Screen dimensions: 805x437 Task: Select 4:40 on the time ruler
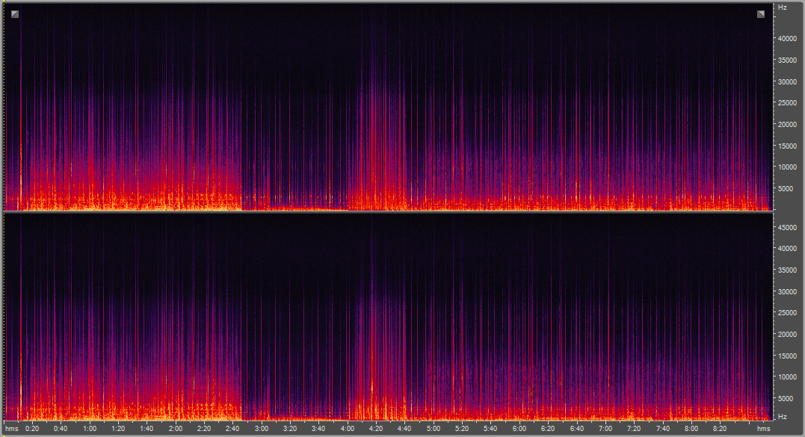tap(404, 429)
